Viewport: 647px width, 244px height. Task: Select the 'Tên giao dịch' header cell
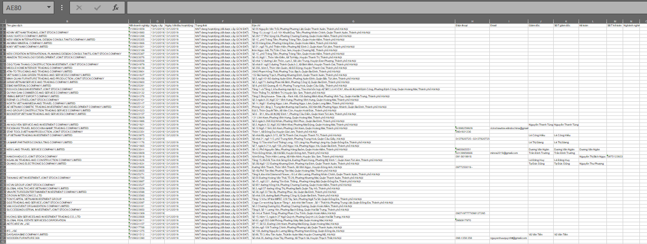click(67, 25)
